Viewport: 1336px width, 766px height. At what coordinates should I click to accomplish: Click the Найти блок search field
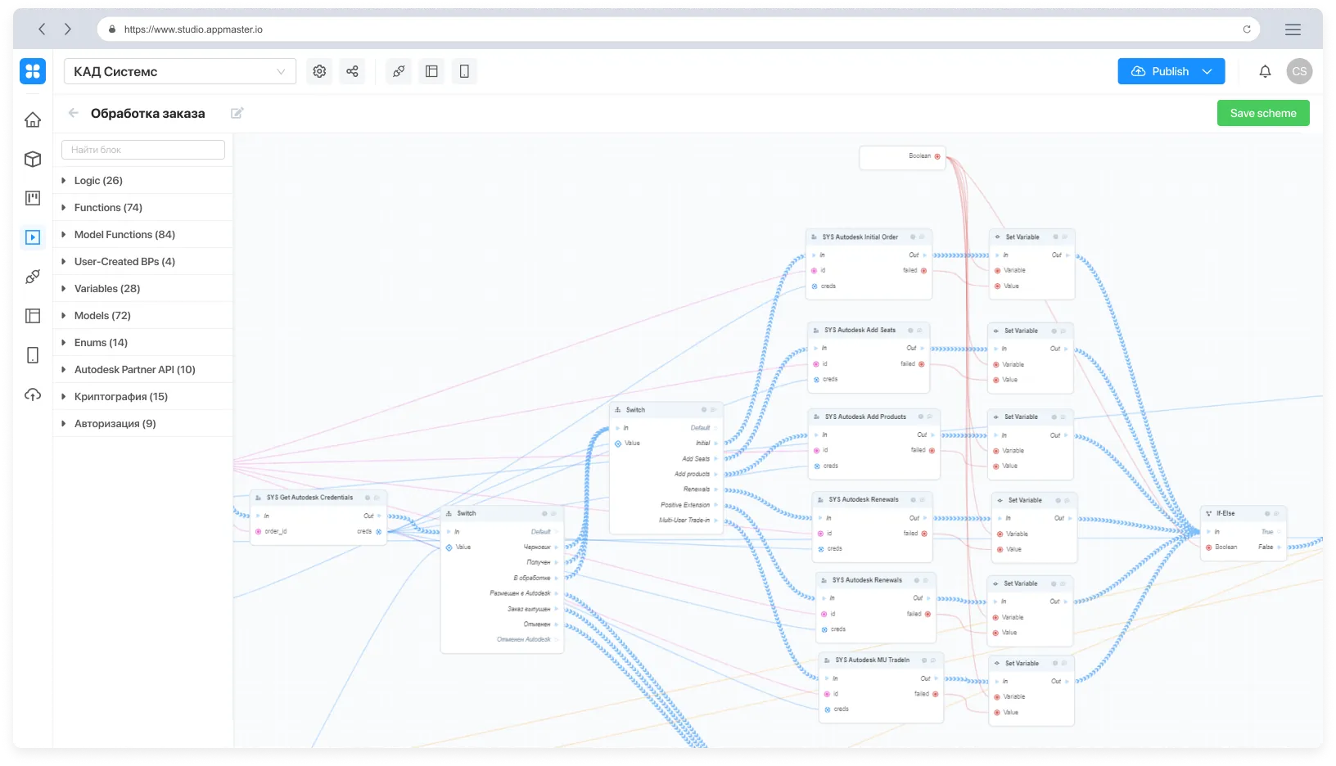pyautogui.click(x=142, y=150)
